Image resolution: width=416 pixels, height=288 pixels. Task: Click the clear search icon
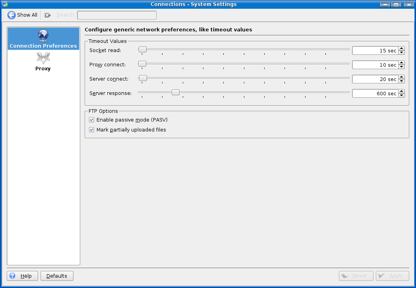tap(48, 15)
